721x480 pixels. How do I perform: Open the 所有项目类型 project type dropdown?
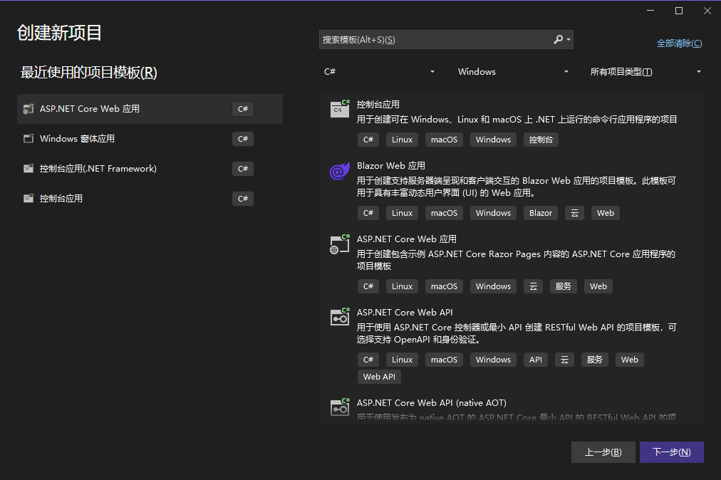[x=645, y=72]
